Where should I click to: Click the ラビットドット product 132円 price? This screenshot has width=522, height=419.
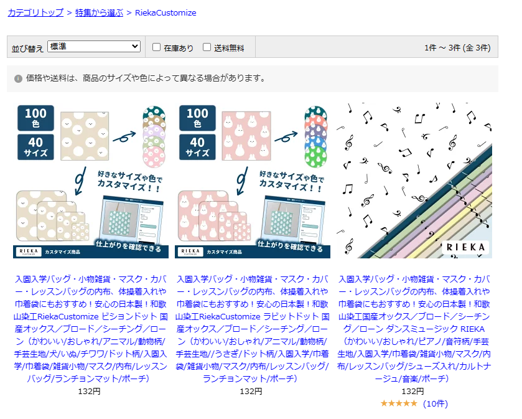(x=251, y=392)
